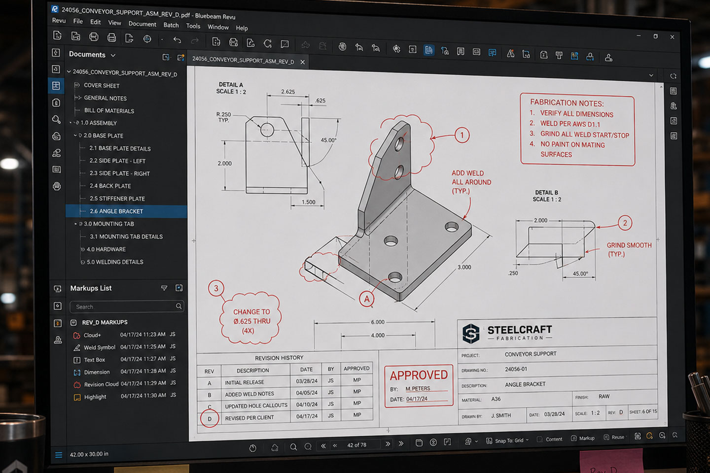Select COVER SHEET in the document tree
Viewport: 710px width, 473px height.
click(102, 85)
